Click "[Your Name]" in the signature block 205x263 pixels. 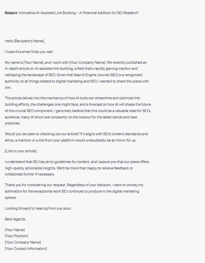14,230
